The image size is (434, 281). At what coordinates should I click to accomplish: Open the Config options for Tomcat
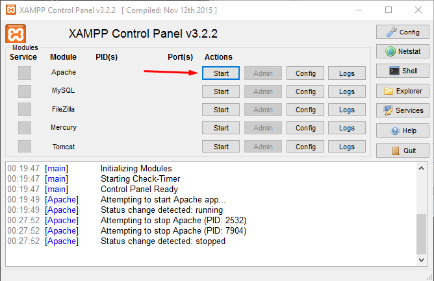(x=305, y=147)
